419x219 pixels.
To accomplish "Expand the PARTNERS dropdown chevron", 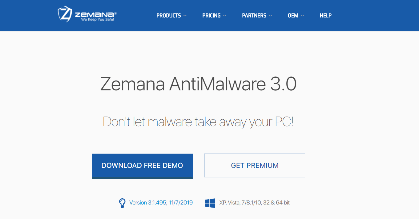I will point(271,15).
